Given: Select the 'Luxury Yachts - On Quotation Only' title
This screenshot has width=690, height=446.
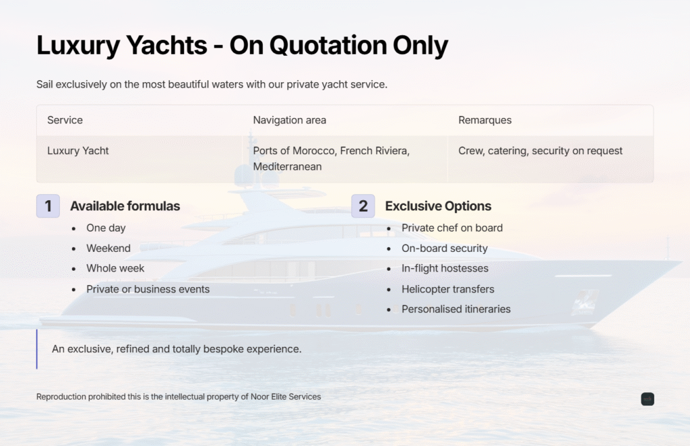Looking at the screenshot, I should pyautogui.click(x=242, y=45).
